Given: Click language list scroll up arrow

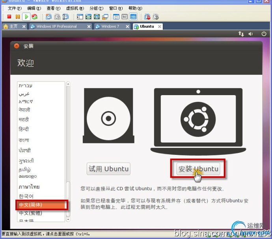Looking at the screenshot, I should [x=68, y=84].
